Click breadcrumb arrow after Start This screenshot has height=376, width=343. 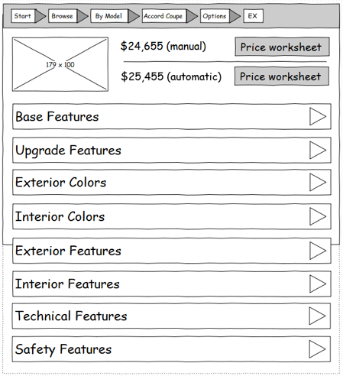click(40, 16)
